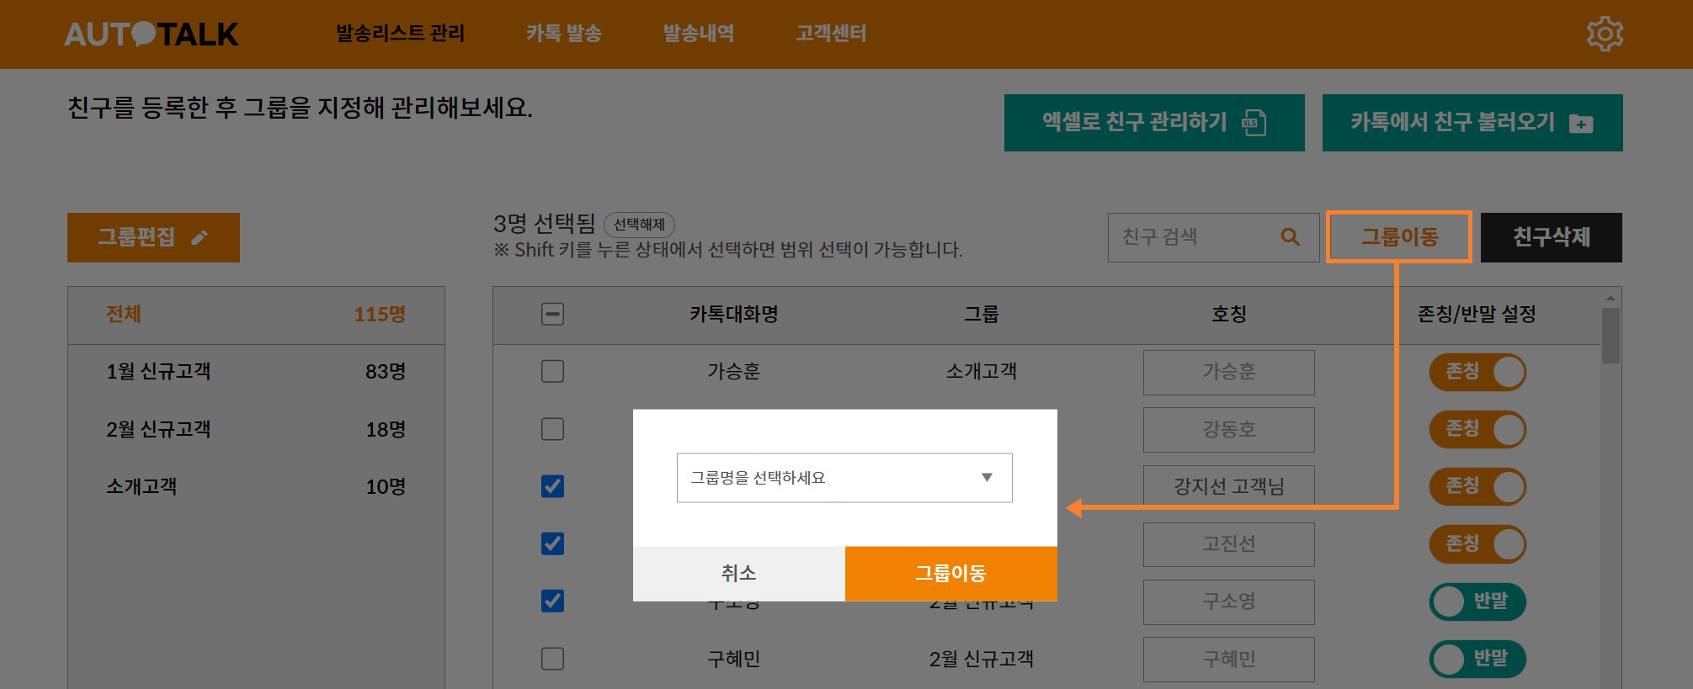
Task: Click 취소 in the dialog
Action: point(738,574)
